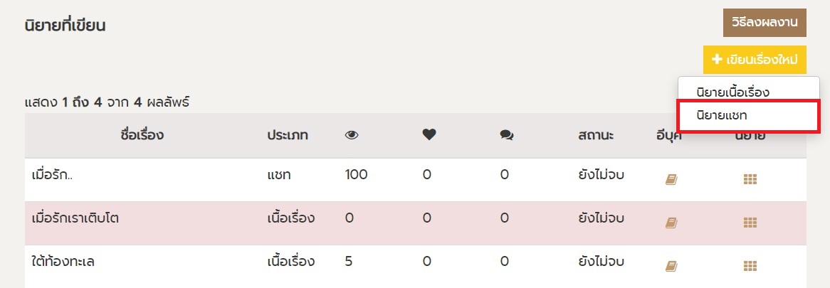This screenshot has width=830, height=288.
Task: Click the comments bubble column header icon
Action: point(507,135)
